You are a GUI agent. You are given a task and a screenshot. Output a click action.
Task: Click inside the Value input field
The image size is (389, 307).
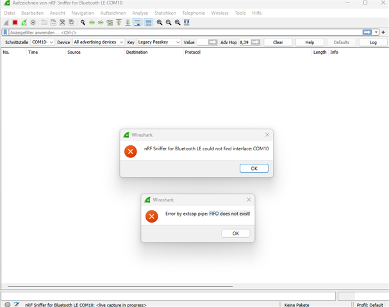click(203, 42)
